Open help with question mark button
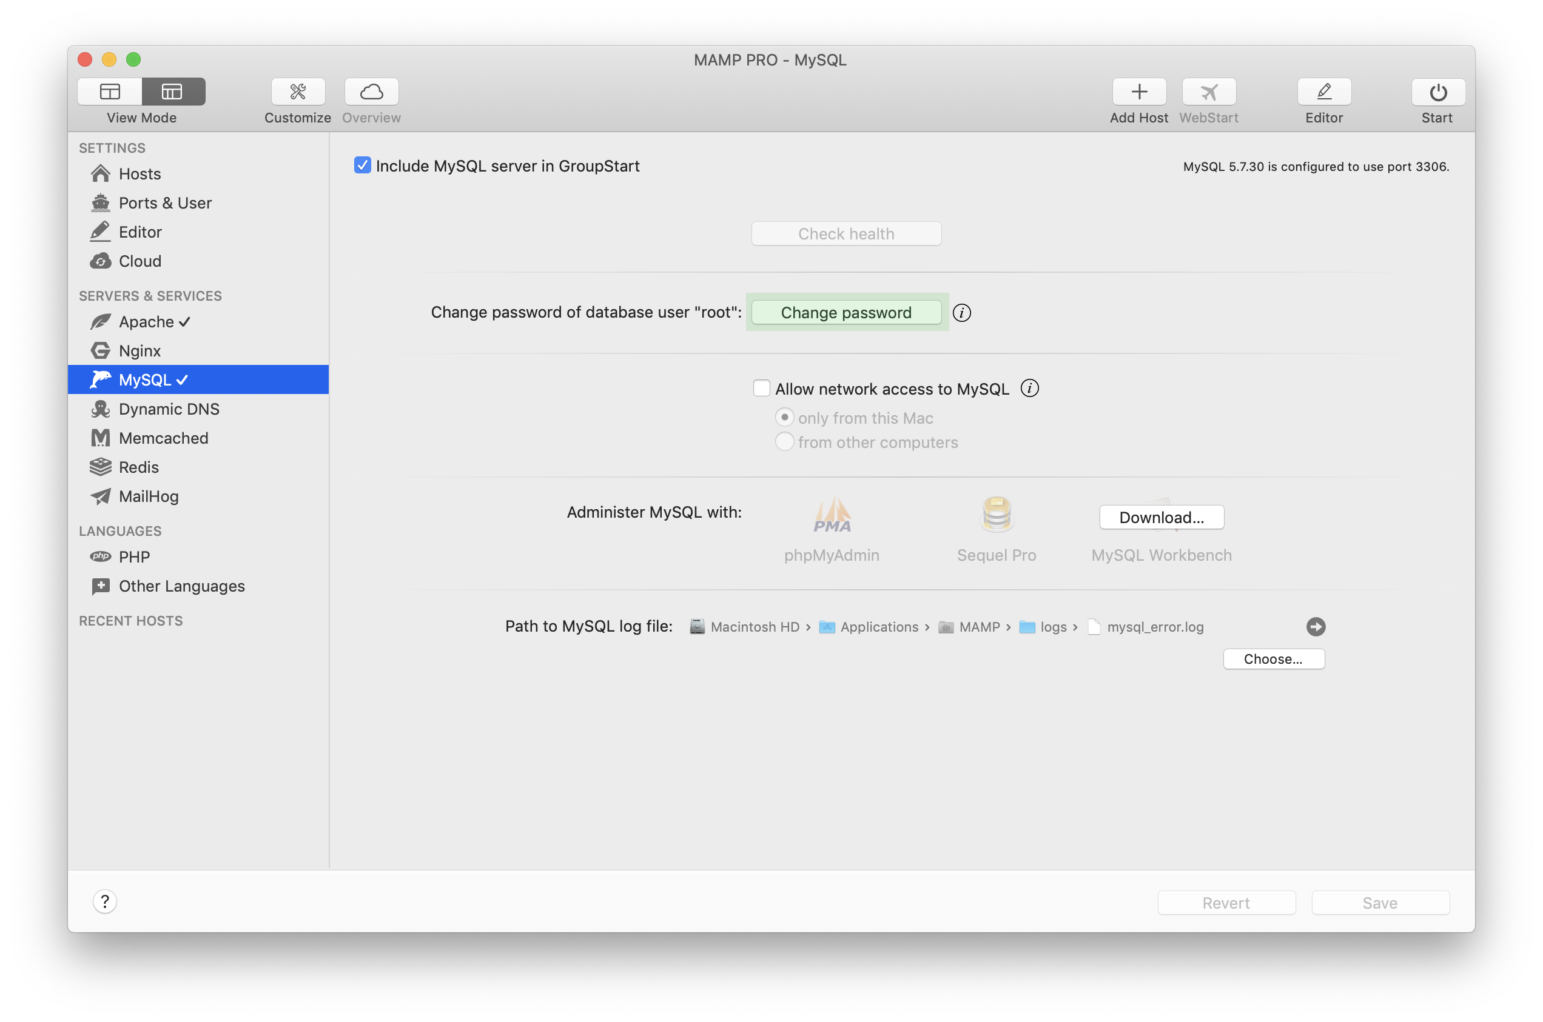Image resolution: width=1543 pixels, height=1022 pixels. point(104,901)
